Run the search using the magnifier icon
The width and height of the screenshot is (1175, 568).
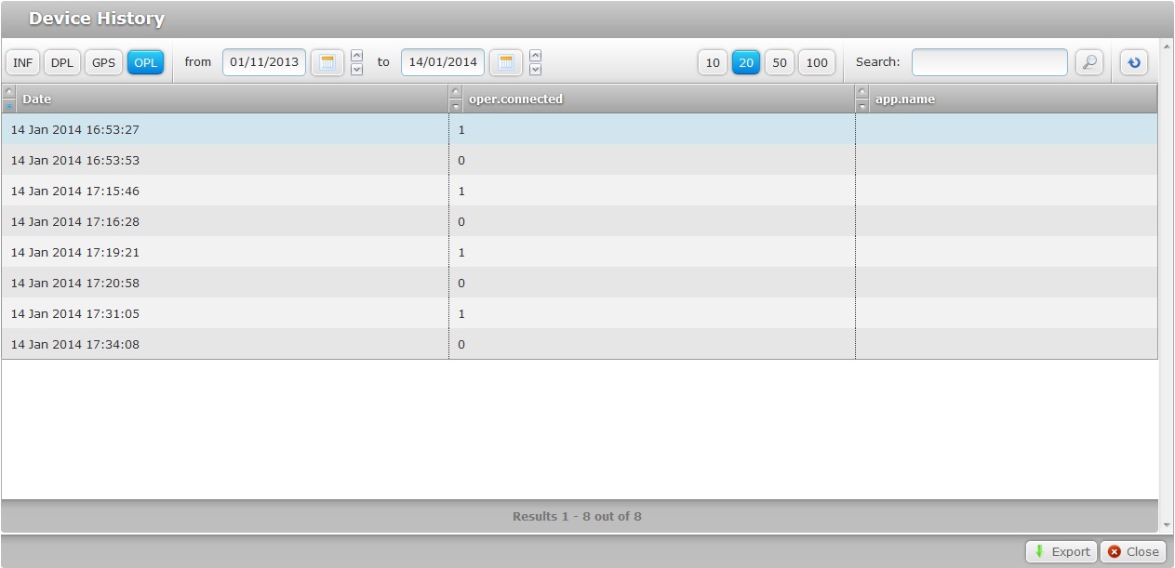coord(1088,62)
